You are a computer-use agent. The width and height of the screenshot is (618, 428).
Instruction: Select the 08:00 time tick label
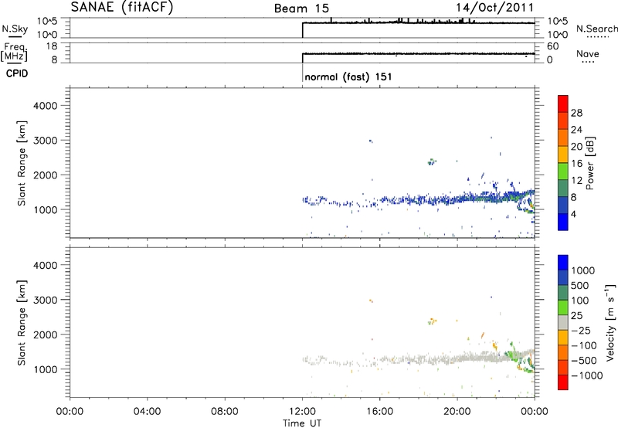point(225,412)
